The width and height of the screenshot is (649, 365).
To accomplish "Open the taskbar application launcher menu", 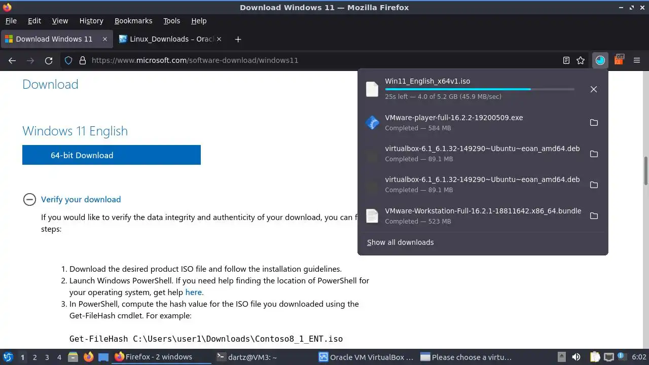I will point(8,357).
